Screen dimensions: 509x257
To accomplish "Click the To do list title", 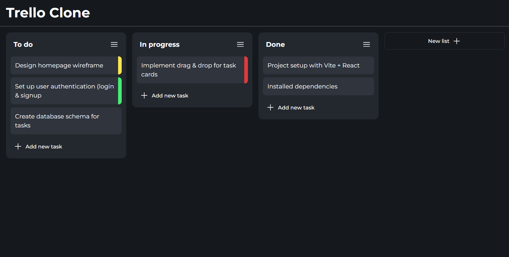I will (23, 44).
